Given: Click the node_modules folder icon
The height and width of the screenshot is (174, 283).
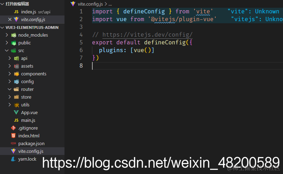Looking at the screenshot, I should (13, 35).
